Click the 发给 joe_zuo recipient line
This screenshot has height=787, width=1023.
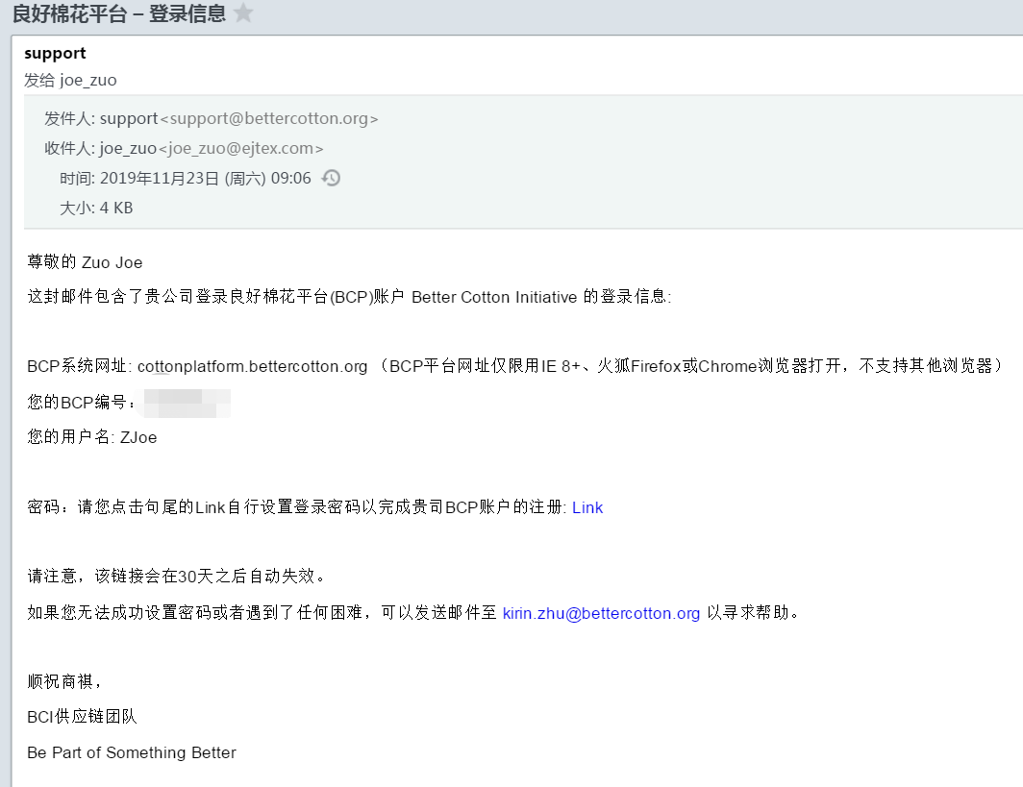[70, 80]
